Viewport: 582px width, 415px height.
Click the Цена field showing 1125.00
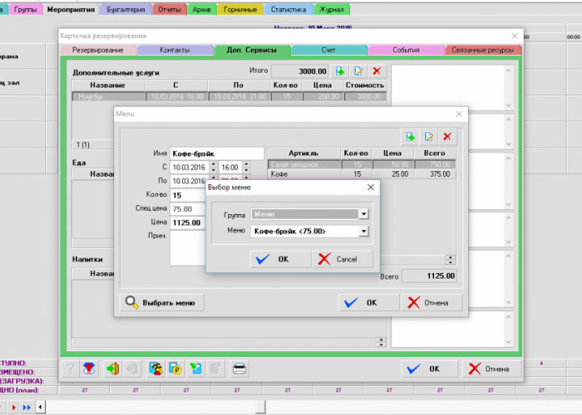pyautogui.click(x=188, y=223)
